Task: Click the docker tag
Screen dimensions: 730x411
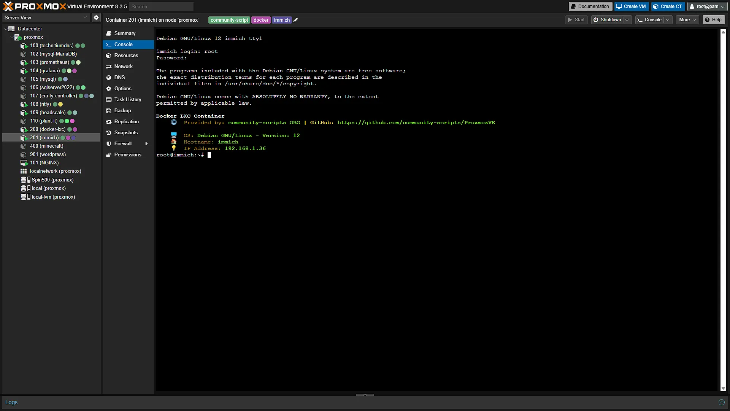Action: [261, 20]
